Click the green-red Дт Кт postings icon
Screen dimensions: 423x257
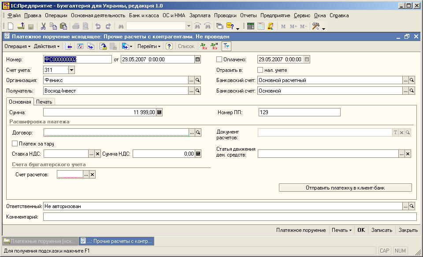click(204, 46)
